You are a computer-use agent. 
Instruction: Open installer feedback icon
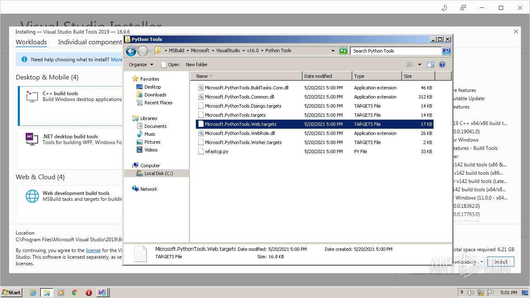[x=463, y=8]
